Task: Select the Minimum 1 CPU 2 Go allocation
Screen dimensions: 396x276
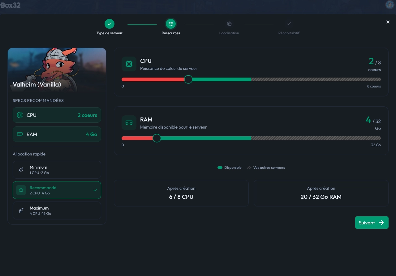Action: coord(57,170)
